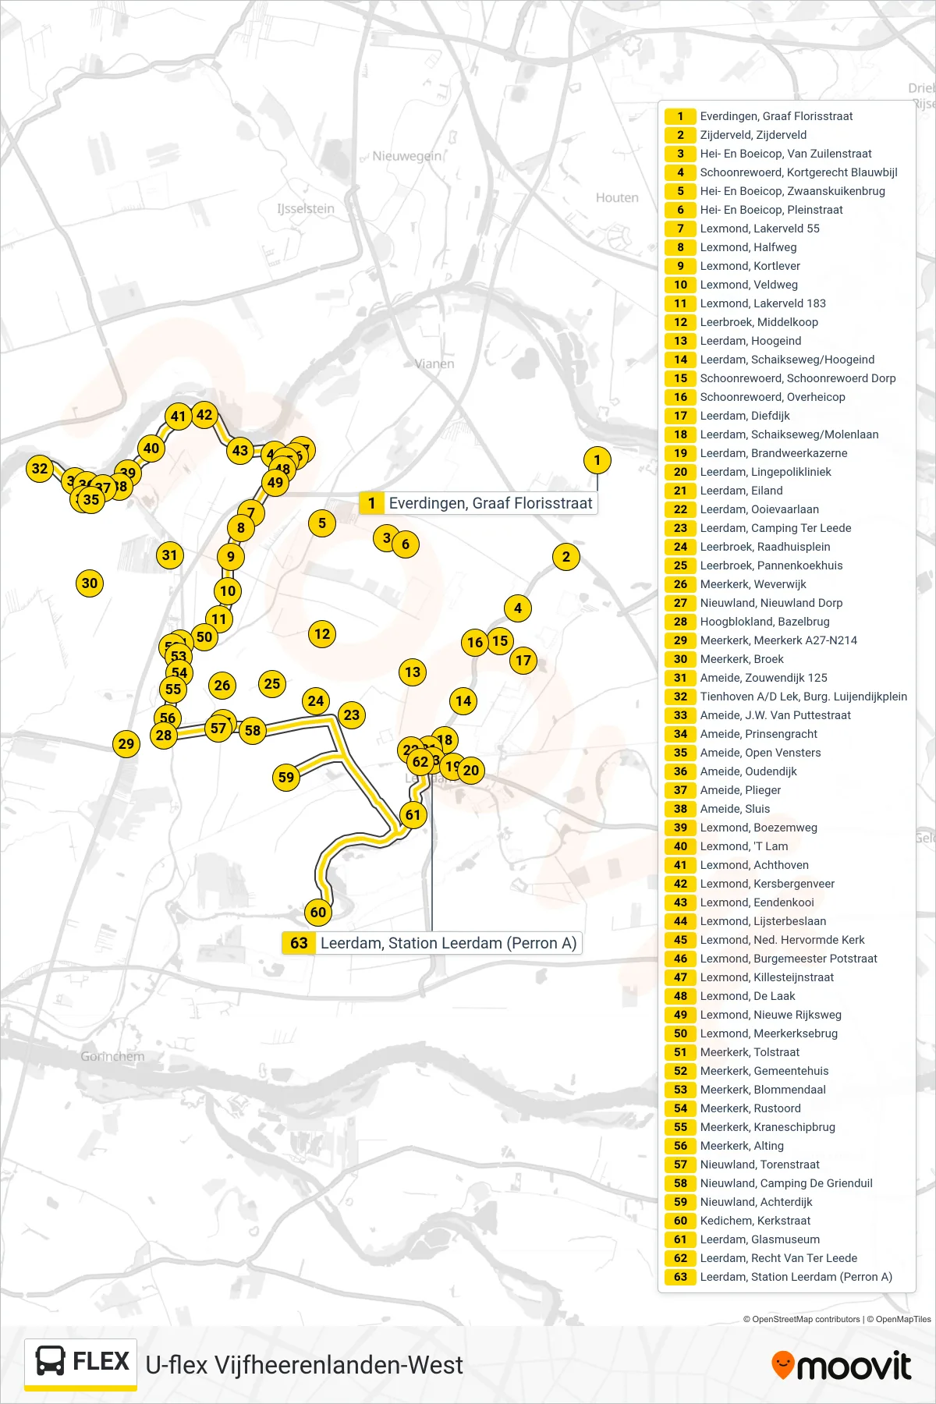The image size is (936, 1404).
Task: Click map stop marker 26
Action: coord(222,686)
